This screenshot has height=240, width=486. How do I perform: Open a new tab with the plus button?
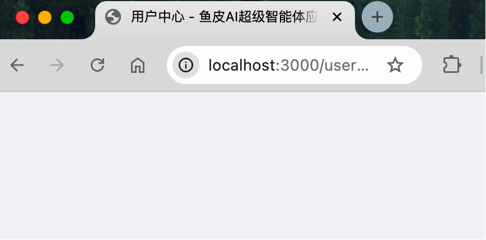point(377,17)
